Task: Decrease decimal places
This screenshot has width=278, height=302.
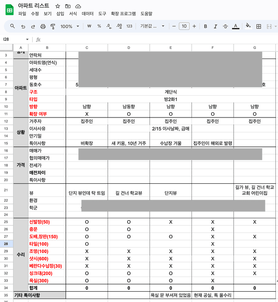Action: pyautogui.click(x=109, y=26)
